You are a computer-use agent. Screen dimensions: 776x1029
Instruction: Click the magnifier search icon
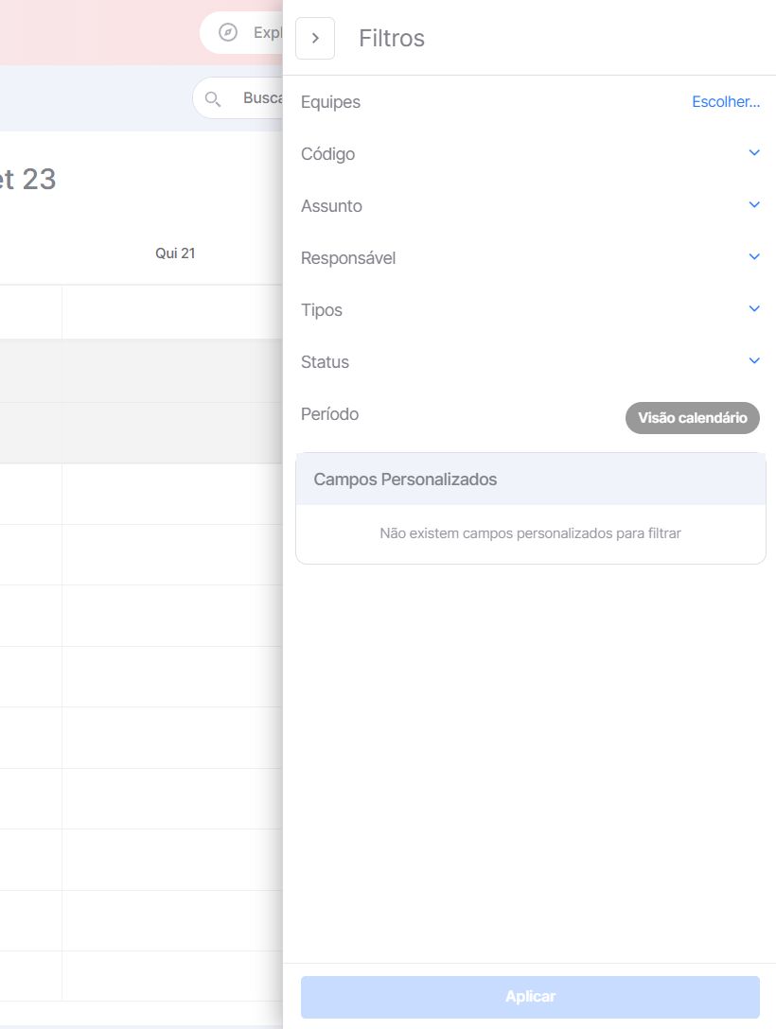[212, 99]
